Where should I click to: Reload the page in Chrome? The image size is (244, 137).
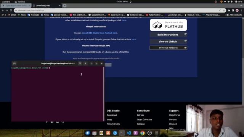[x=11, y=10]
